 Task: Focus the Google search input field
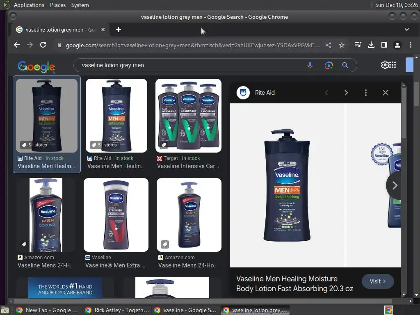point(193,65)
